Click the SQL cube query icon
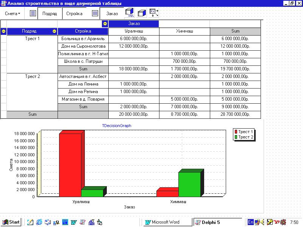Viewport: 303px width, 227px height. click(130, 13)
